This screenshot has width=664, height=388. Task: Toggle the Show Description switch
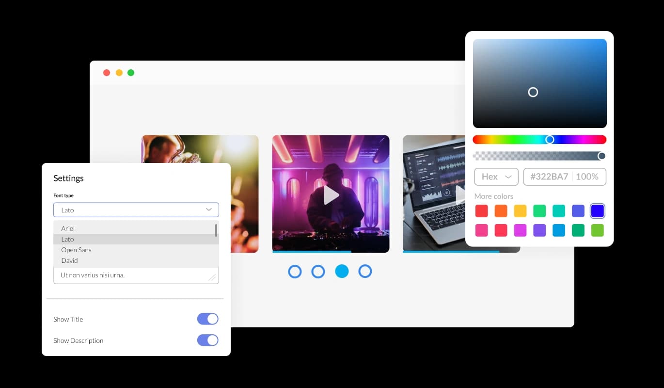207,340
